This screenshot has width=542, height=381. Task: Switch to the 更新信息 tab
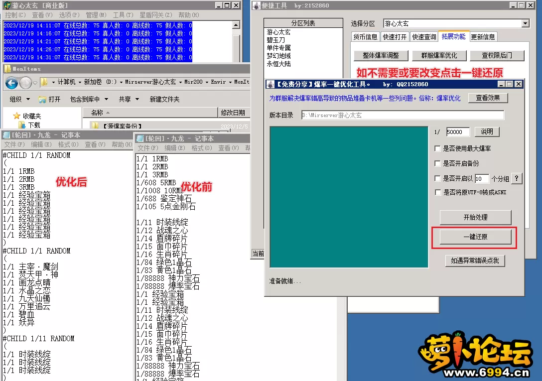483,37
